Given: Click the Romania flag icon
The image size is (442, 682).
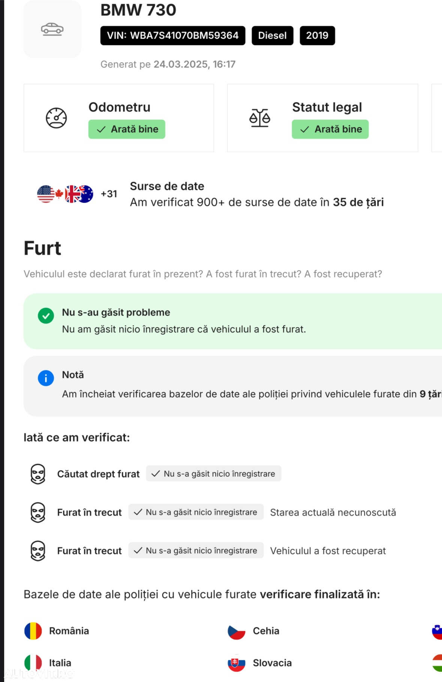Looking at the screenshot, I should click(x=33, y=631).
